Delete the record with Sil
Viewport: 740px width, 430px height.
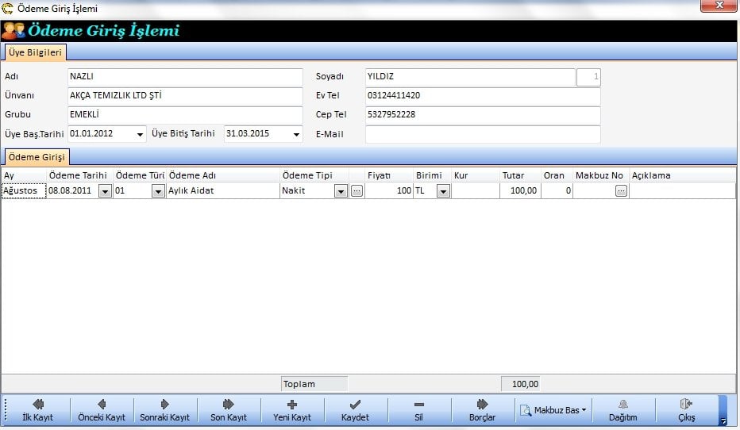tap(418, 410)
